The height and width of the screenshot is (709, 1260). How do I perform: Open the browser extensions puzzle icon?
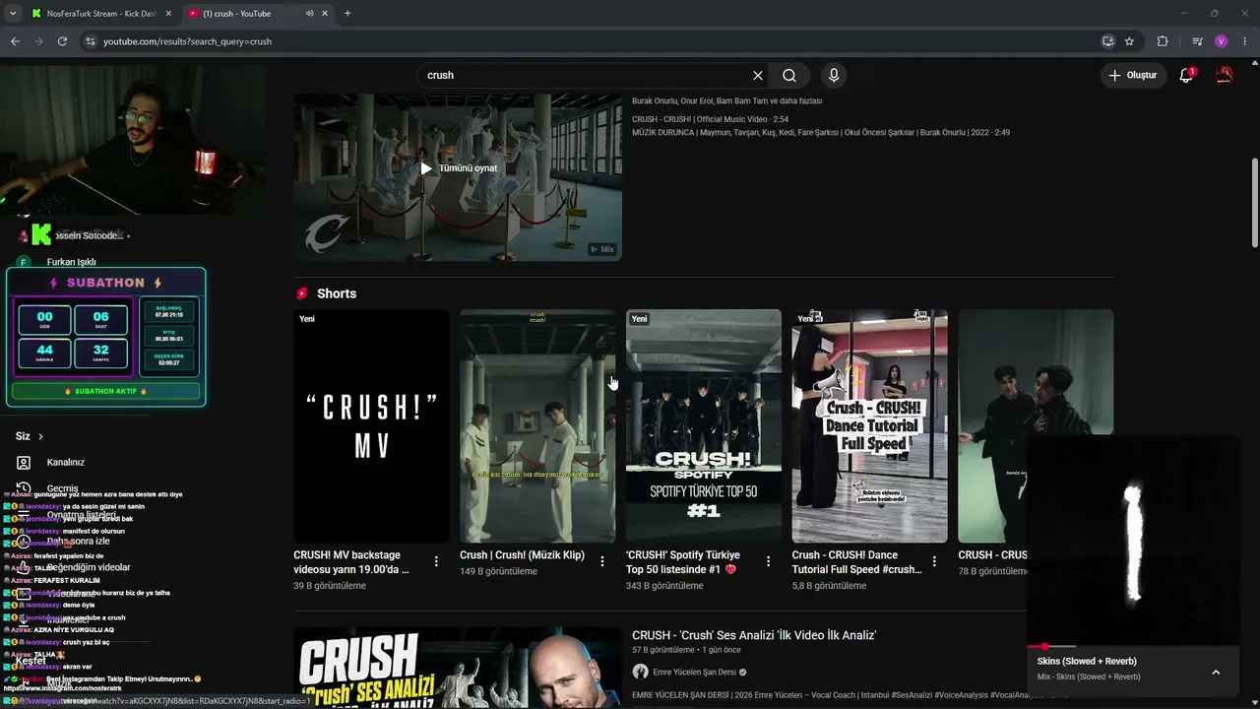point(1163,41)
